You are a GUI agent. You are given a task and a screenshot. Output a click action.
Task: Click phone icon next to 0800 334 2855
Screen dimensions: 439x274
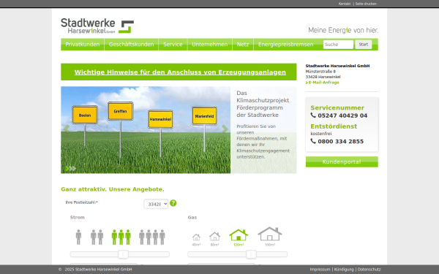click(x=313, y=141)
